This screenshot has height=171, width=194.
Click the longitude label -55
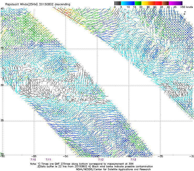coord(34,156)
